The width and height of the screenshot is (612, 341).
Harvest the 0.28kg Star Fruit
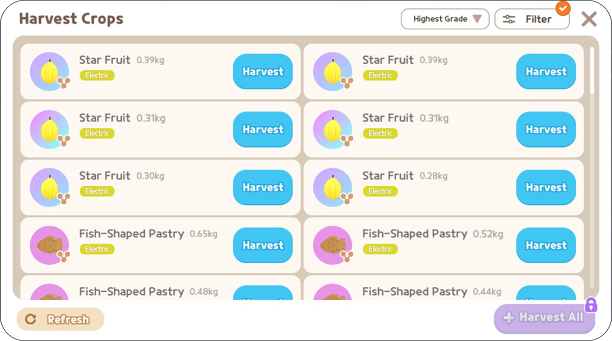pos(546,187)
